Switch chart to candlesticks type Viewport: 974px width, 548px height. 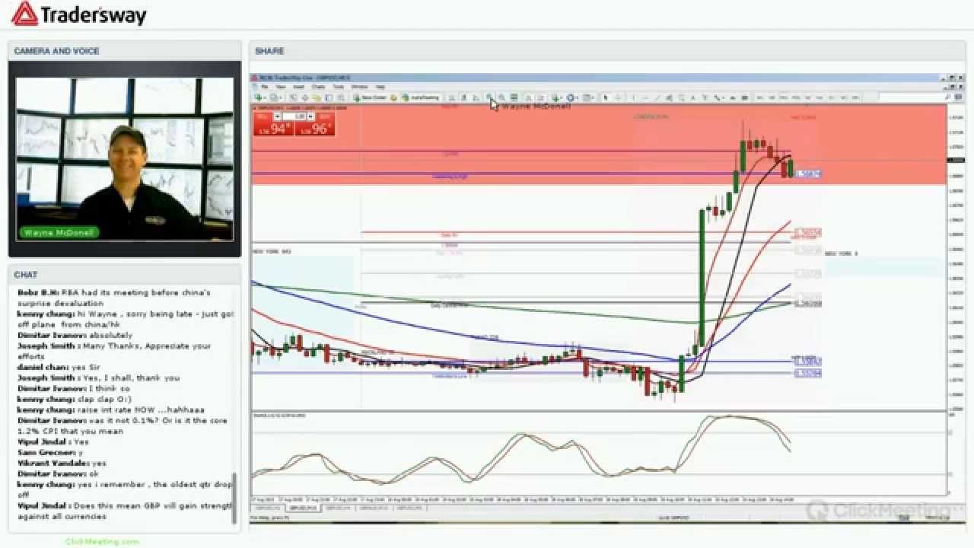464,97
